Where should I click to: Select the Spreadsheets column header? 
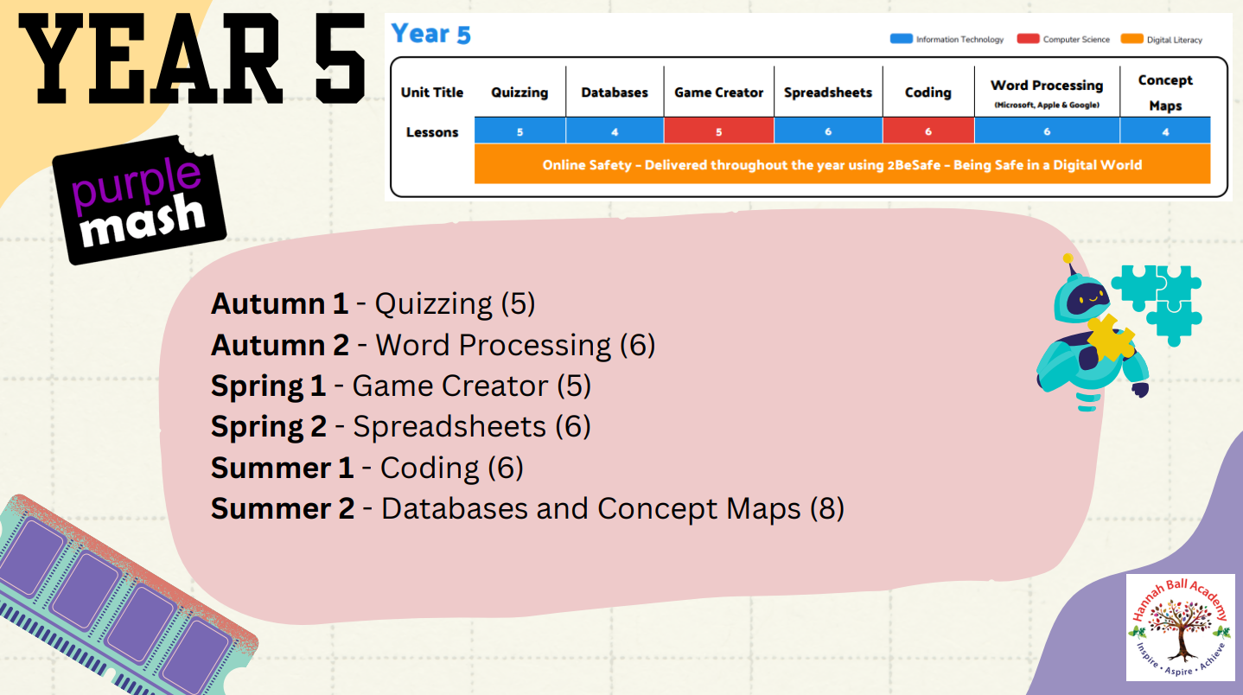coord(828,92)
